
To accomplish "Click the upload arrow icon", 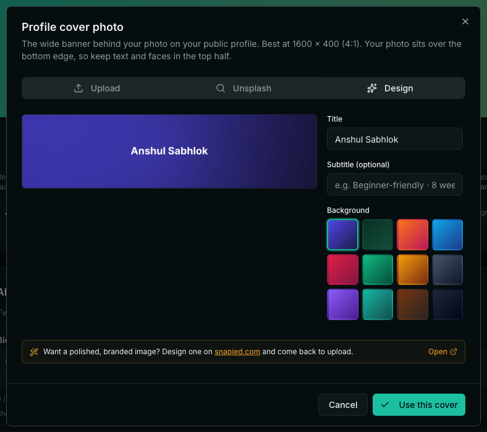I will click(x=78, y=88).
